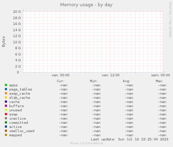Click the unused lime color swatch

[6, 110]
